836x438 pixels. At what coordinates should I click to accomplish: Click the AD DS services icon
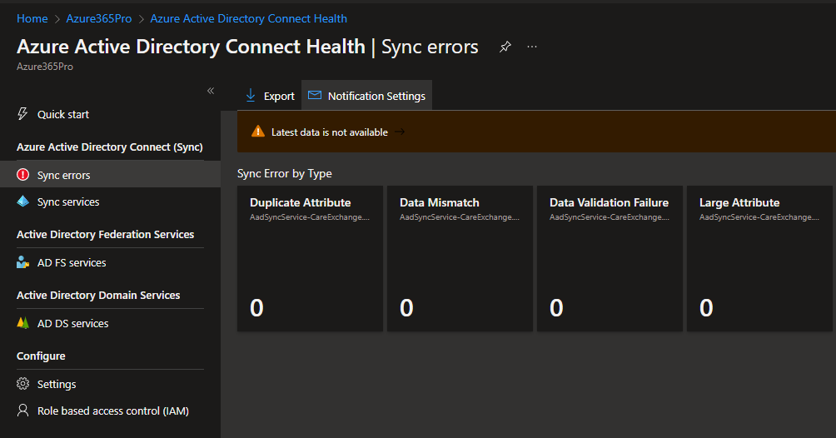pos(23,323)
